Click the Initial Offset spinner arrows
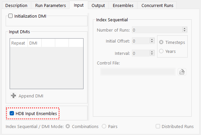 [152, 41]
